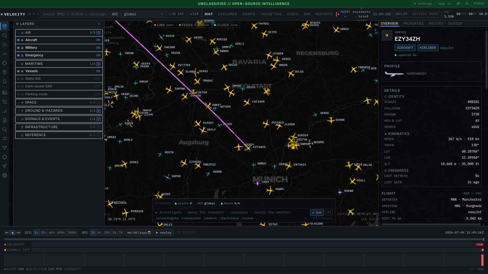Open the bar chart sidebar icon
The height and width of the screenshot is (274, 488).
click(x=5, y=111)
